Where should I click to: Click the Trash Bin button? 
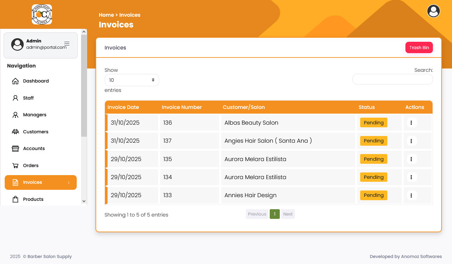pyautogui.click(x=419, y=48)
